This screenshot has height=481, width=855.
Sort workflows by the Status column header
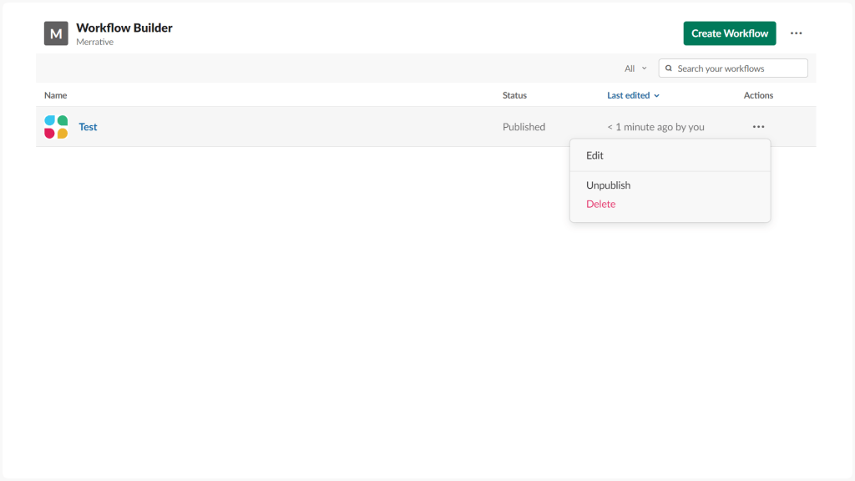tap(514, 95)
